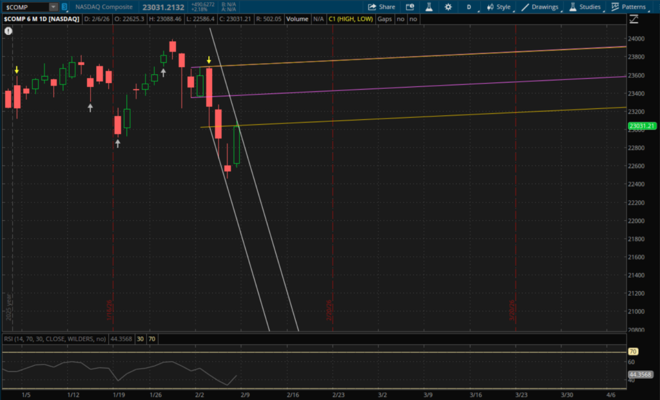Open the D timeframe selector
Viewport: 660px width, 400px height.
tap(470, 7)
